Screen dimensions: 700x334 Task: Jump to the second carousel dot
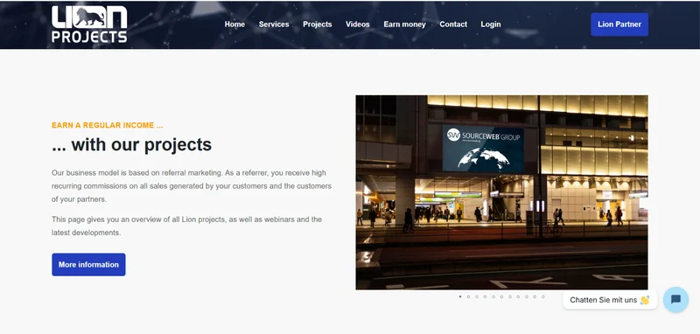(x=468, y=296)
